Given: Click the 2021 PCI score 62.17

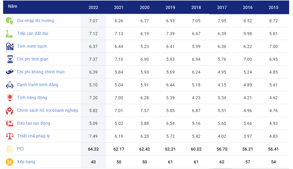Looking at the screenshot, I should click(x=119, y=149).
